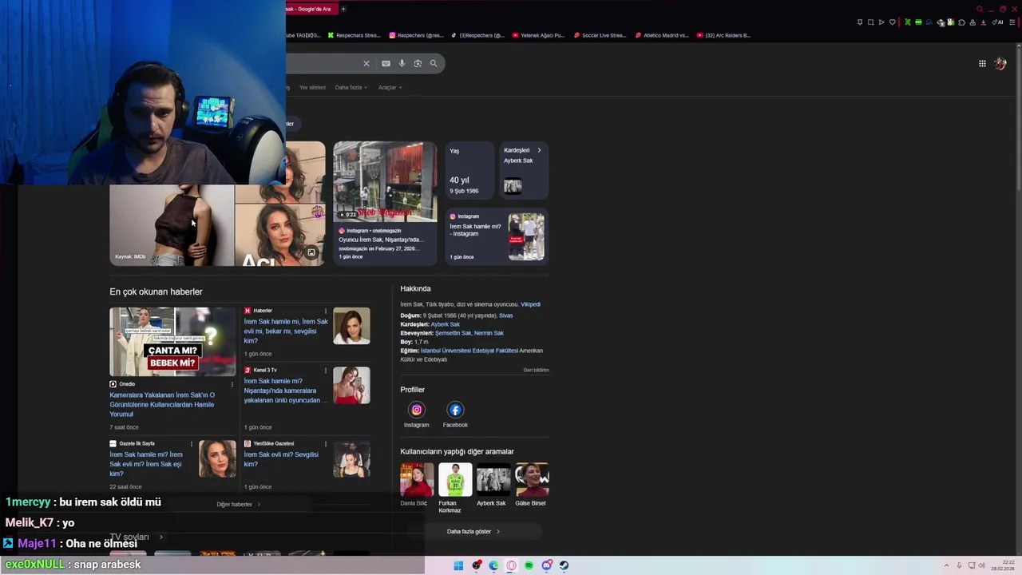The width and height of the screenshot is (1022, 575).
Task: Open Şemsettin Sak parent link
Action: pyautogui.click(x=453, y=333)
